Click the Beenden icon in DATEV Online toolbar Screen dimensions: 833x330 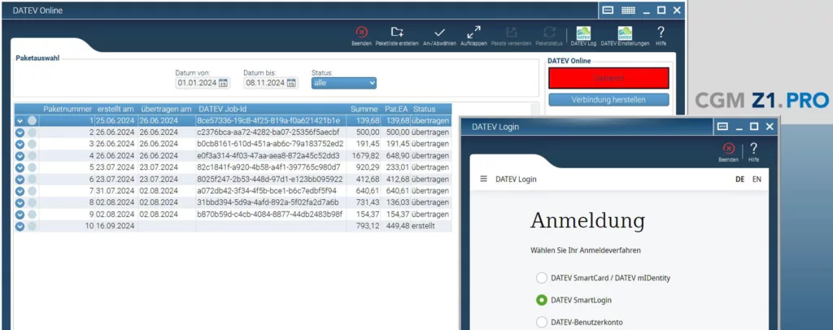361,33
